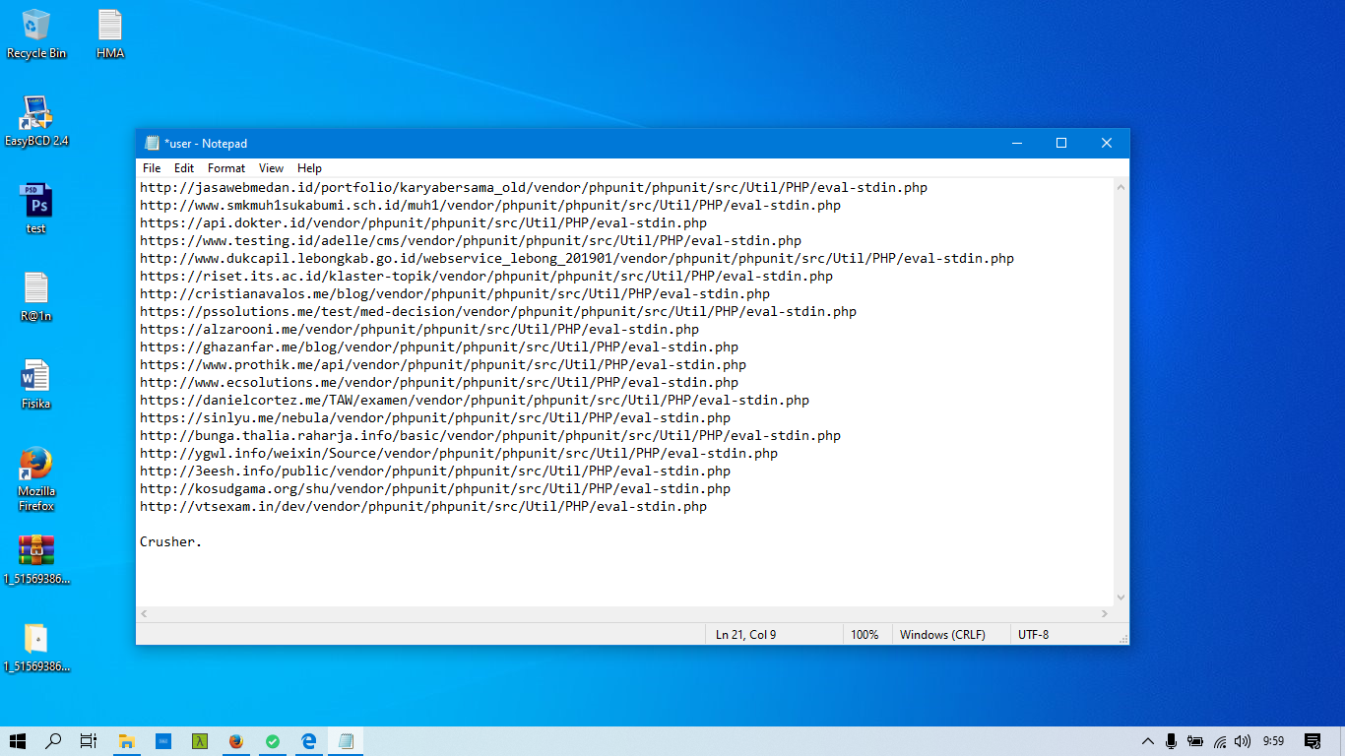Screen dimensions: 1345x756
Task: Click the vertical scrollbar up arrow
Action: 1121,186
